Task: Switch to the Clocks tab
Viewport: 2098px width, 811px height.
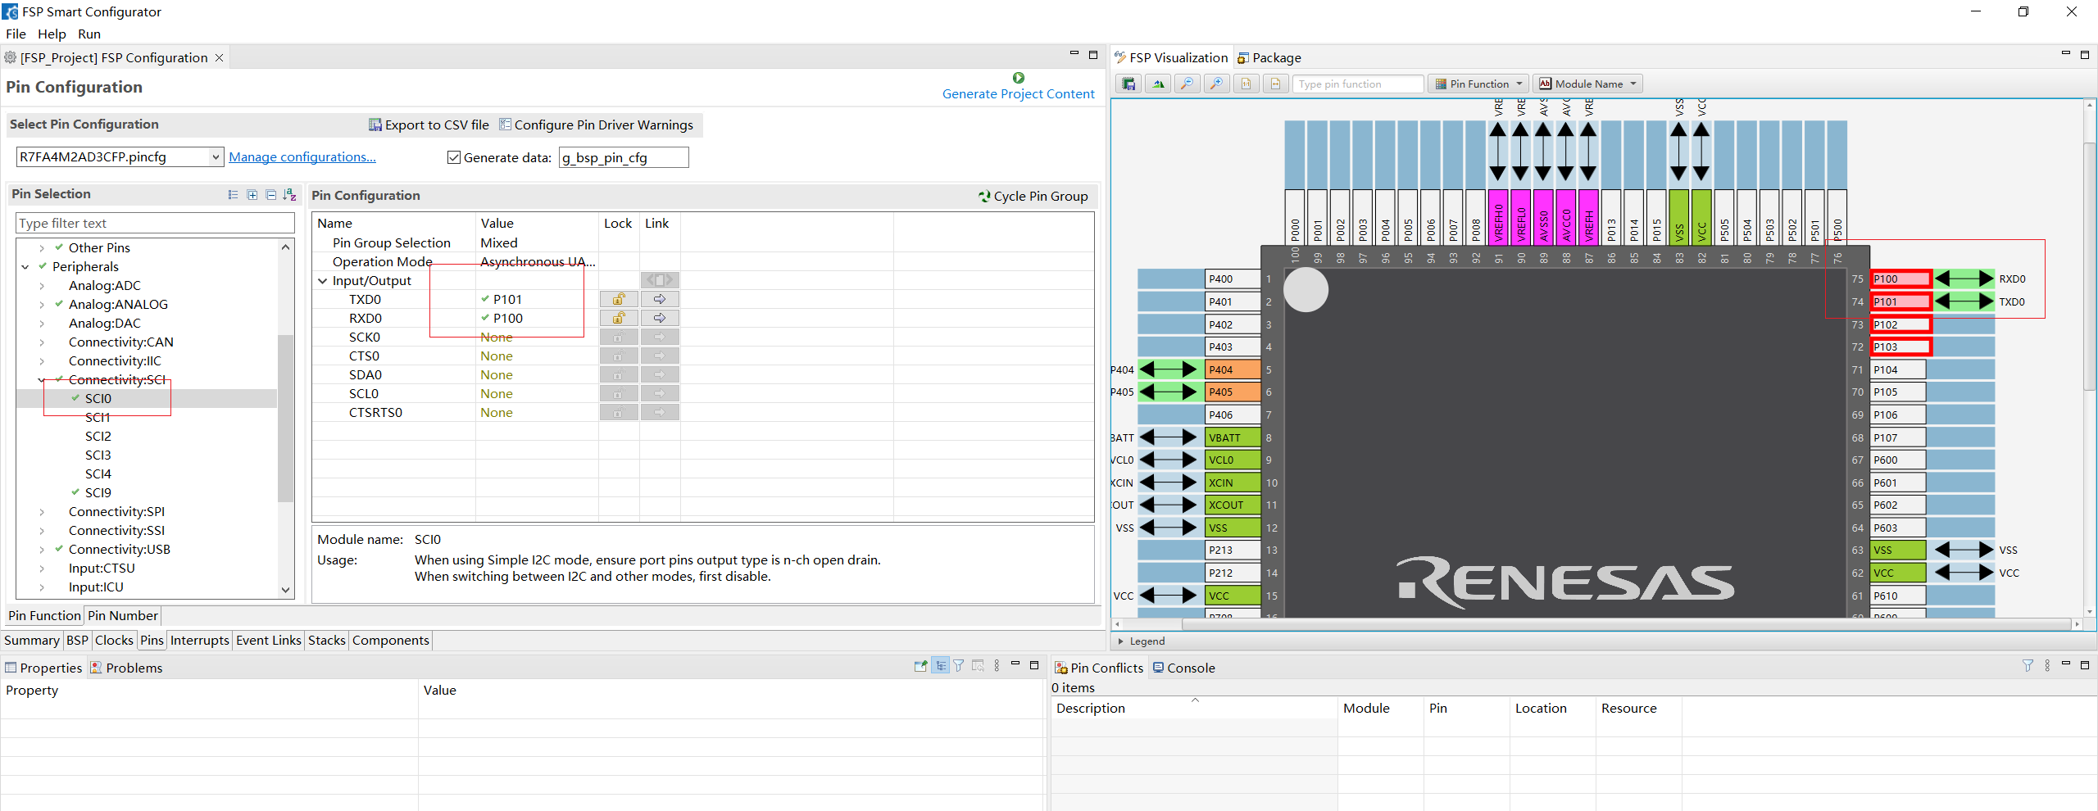Action: [114, 641]
